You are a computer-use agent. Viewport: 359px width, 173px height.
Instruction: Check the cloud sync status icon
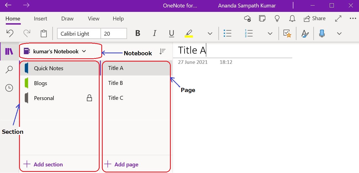pyautogui.click(x=247, y=19)
